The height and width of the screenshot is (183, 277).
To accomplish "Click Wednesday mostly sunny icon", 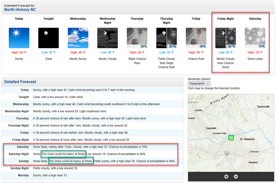I will pyautogui.click(x=78, y=38).
